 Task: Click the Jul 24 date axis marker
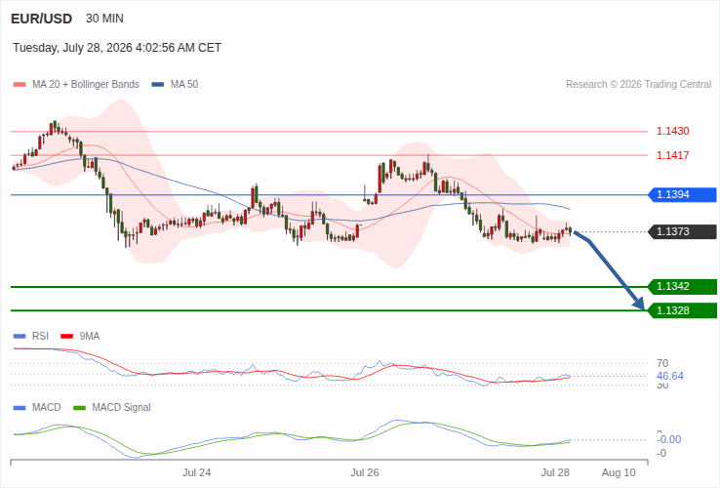(196, 472)
